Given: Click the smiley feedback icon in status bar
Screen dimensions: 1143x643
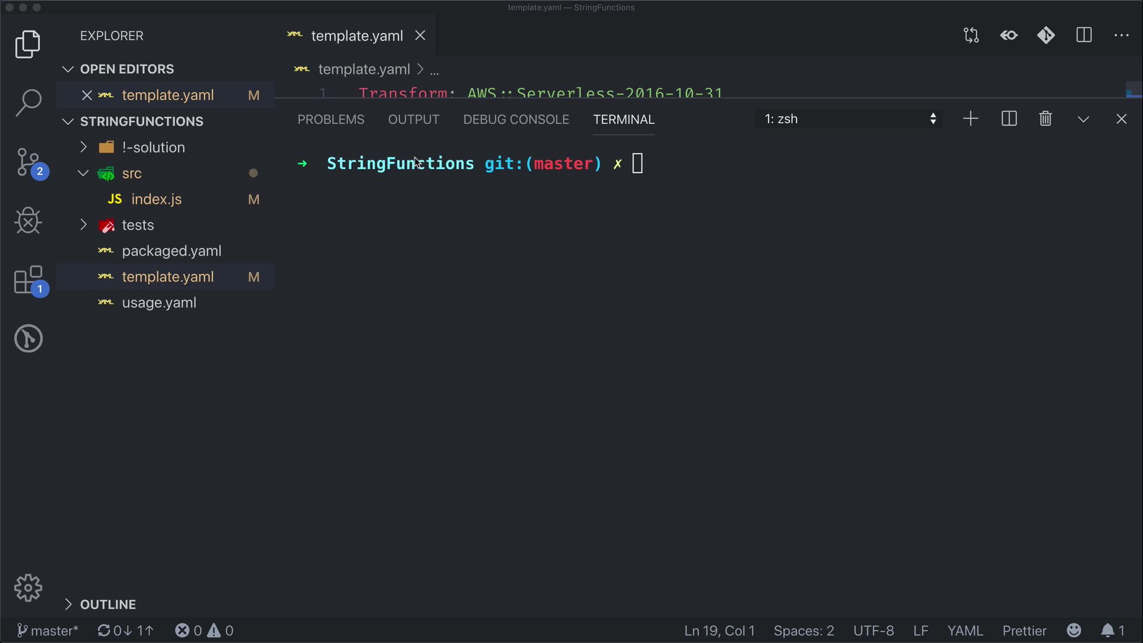Looking at the screenshot, I should click(x=1074, y=630).
